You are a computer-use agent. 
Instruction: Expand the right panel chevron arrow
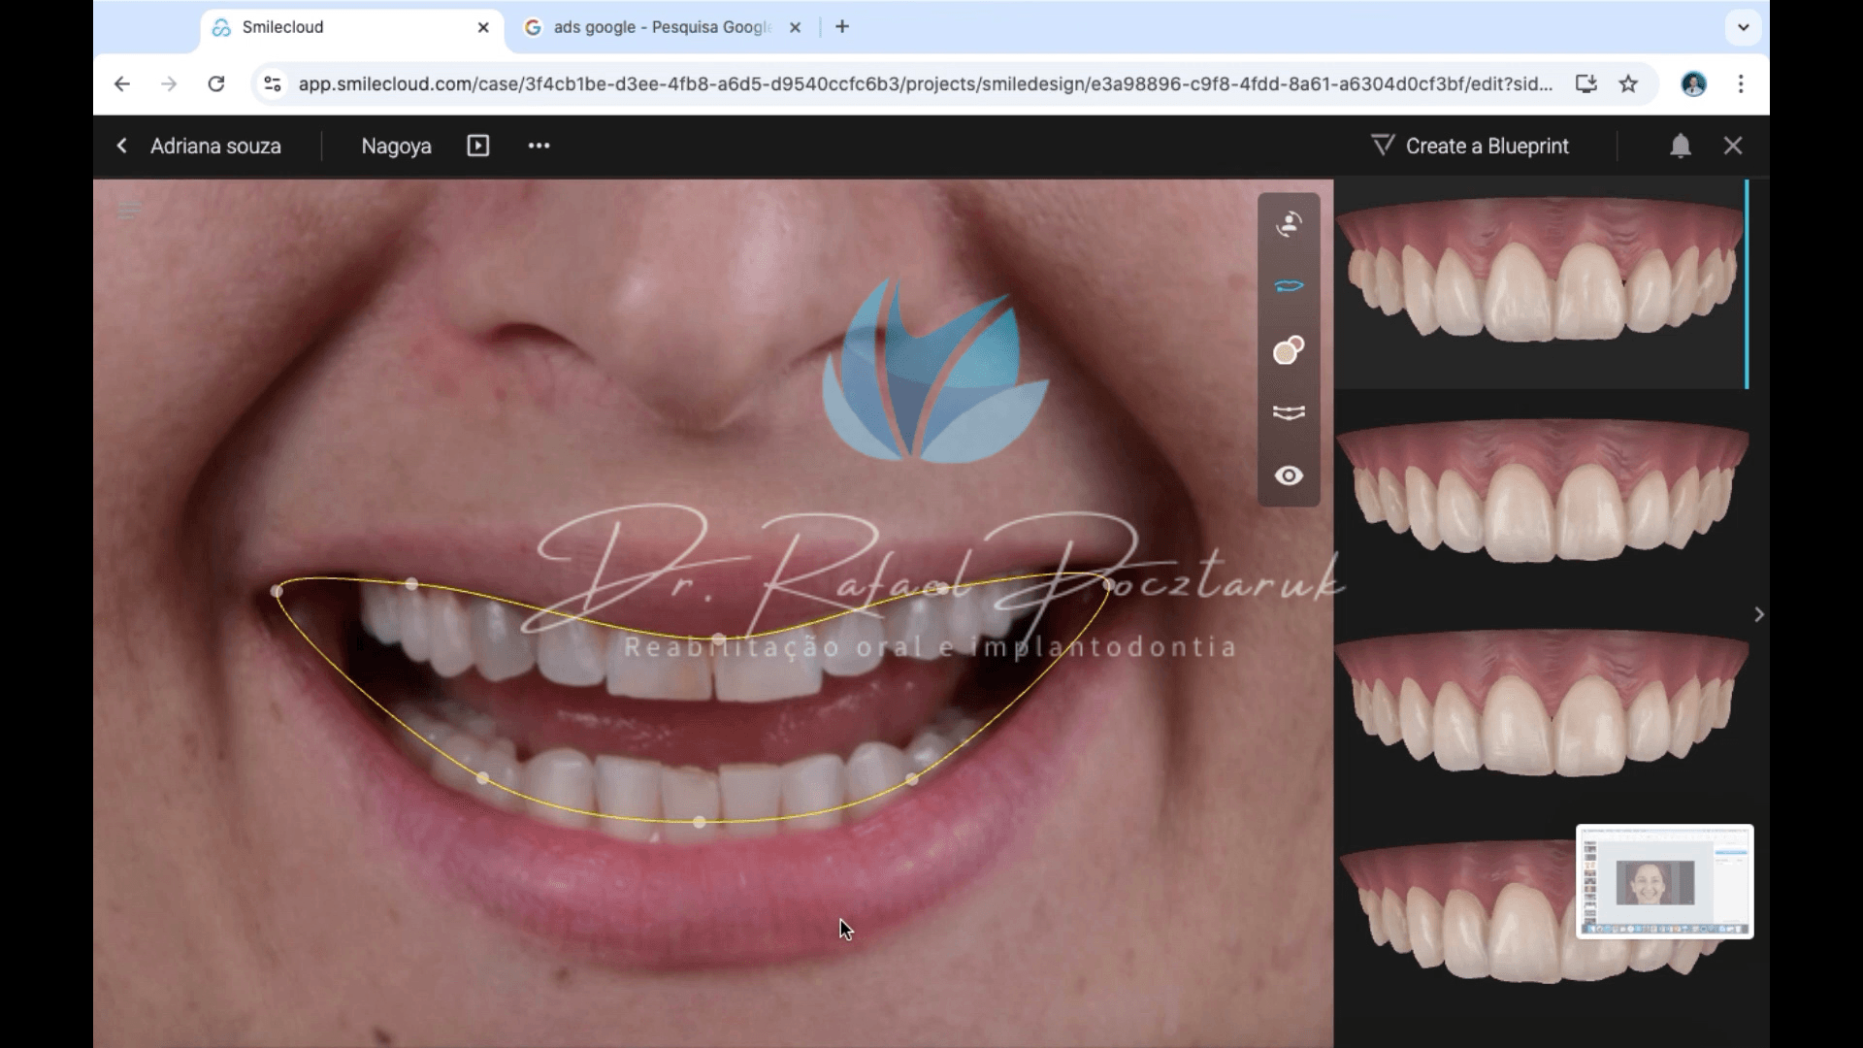point(1758,614)
